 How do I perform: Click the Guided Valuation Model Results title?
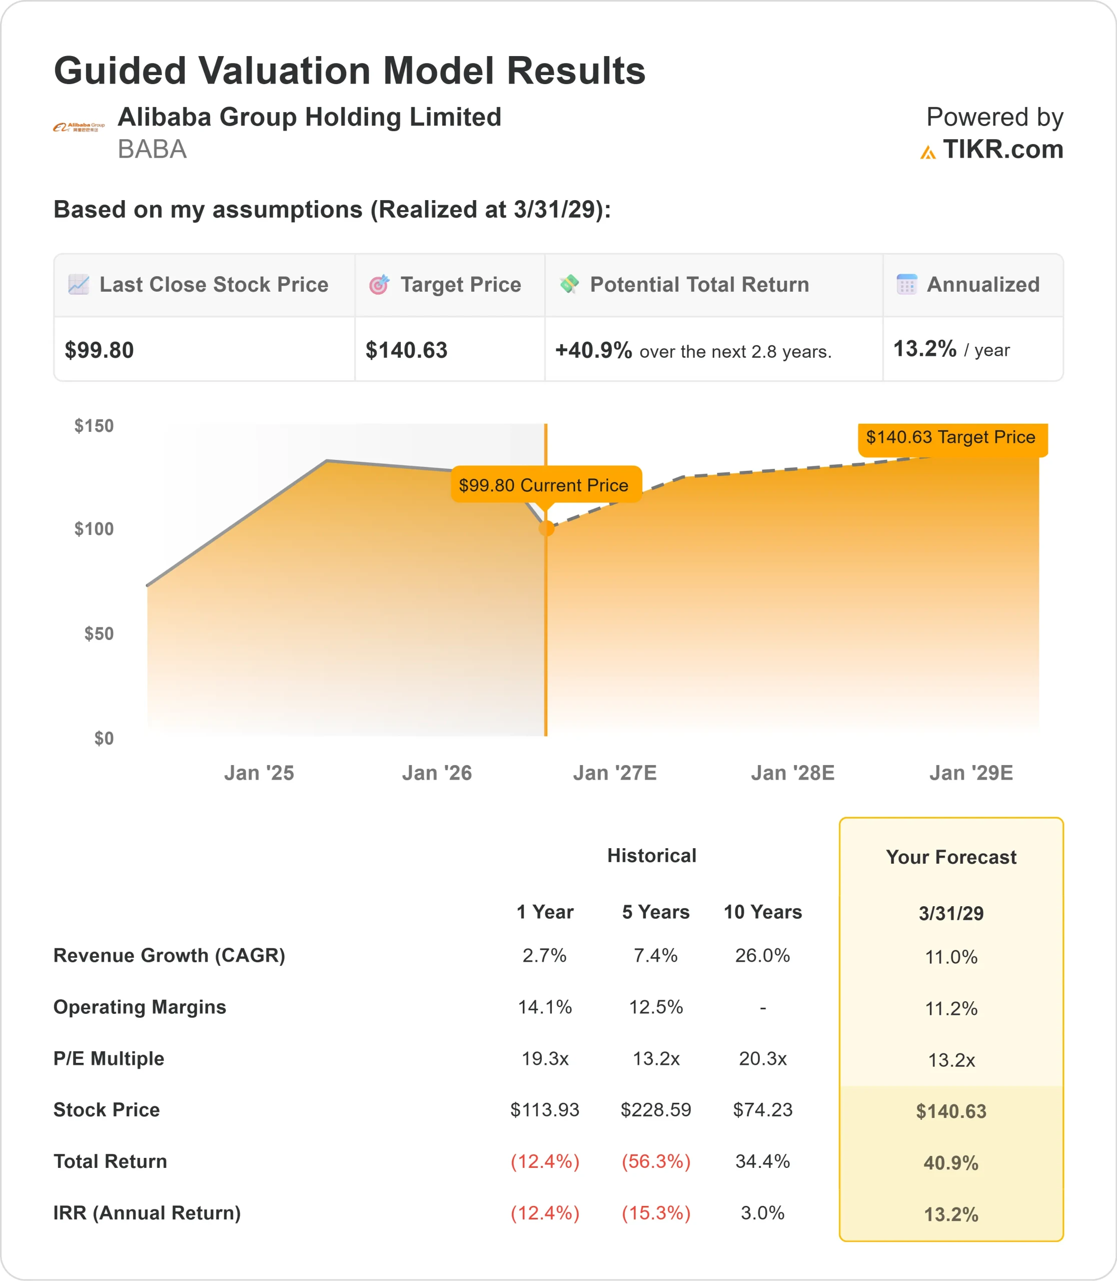tap(350, 70)
